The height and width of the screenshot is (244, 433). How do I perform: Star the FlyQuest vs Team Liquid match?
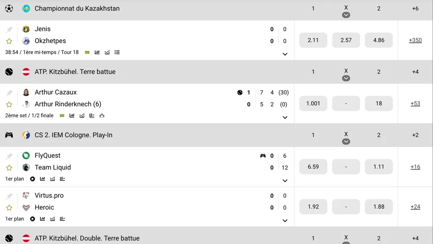(x=9, y=168)
